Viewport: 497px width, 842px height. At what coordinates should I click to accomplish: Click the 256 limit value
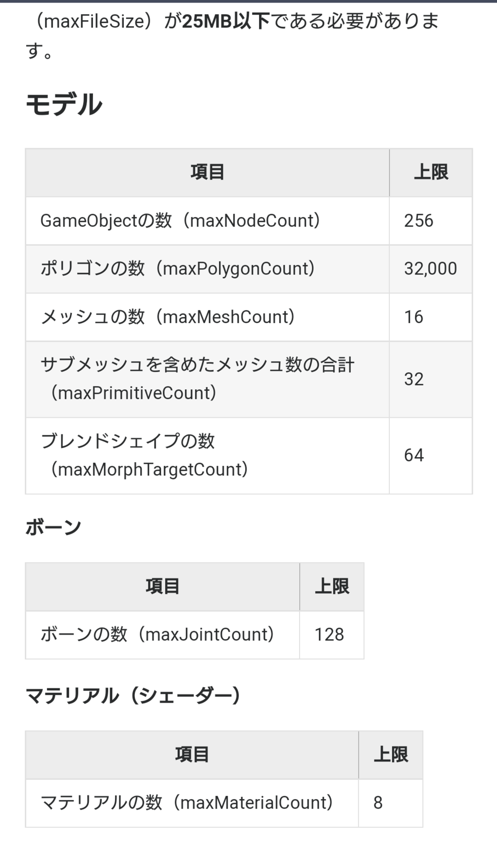point(419,221)
